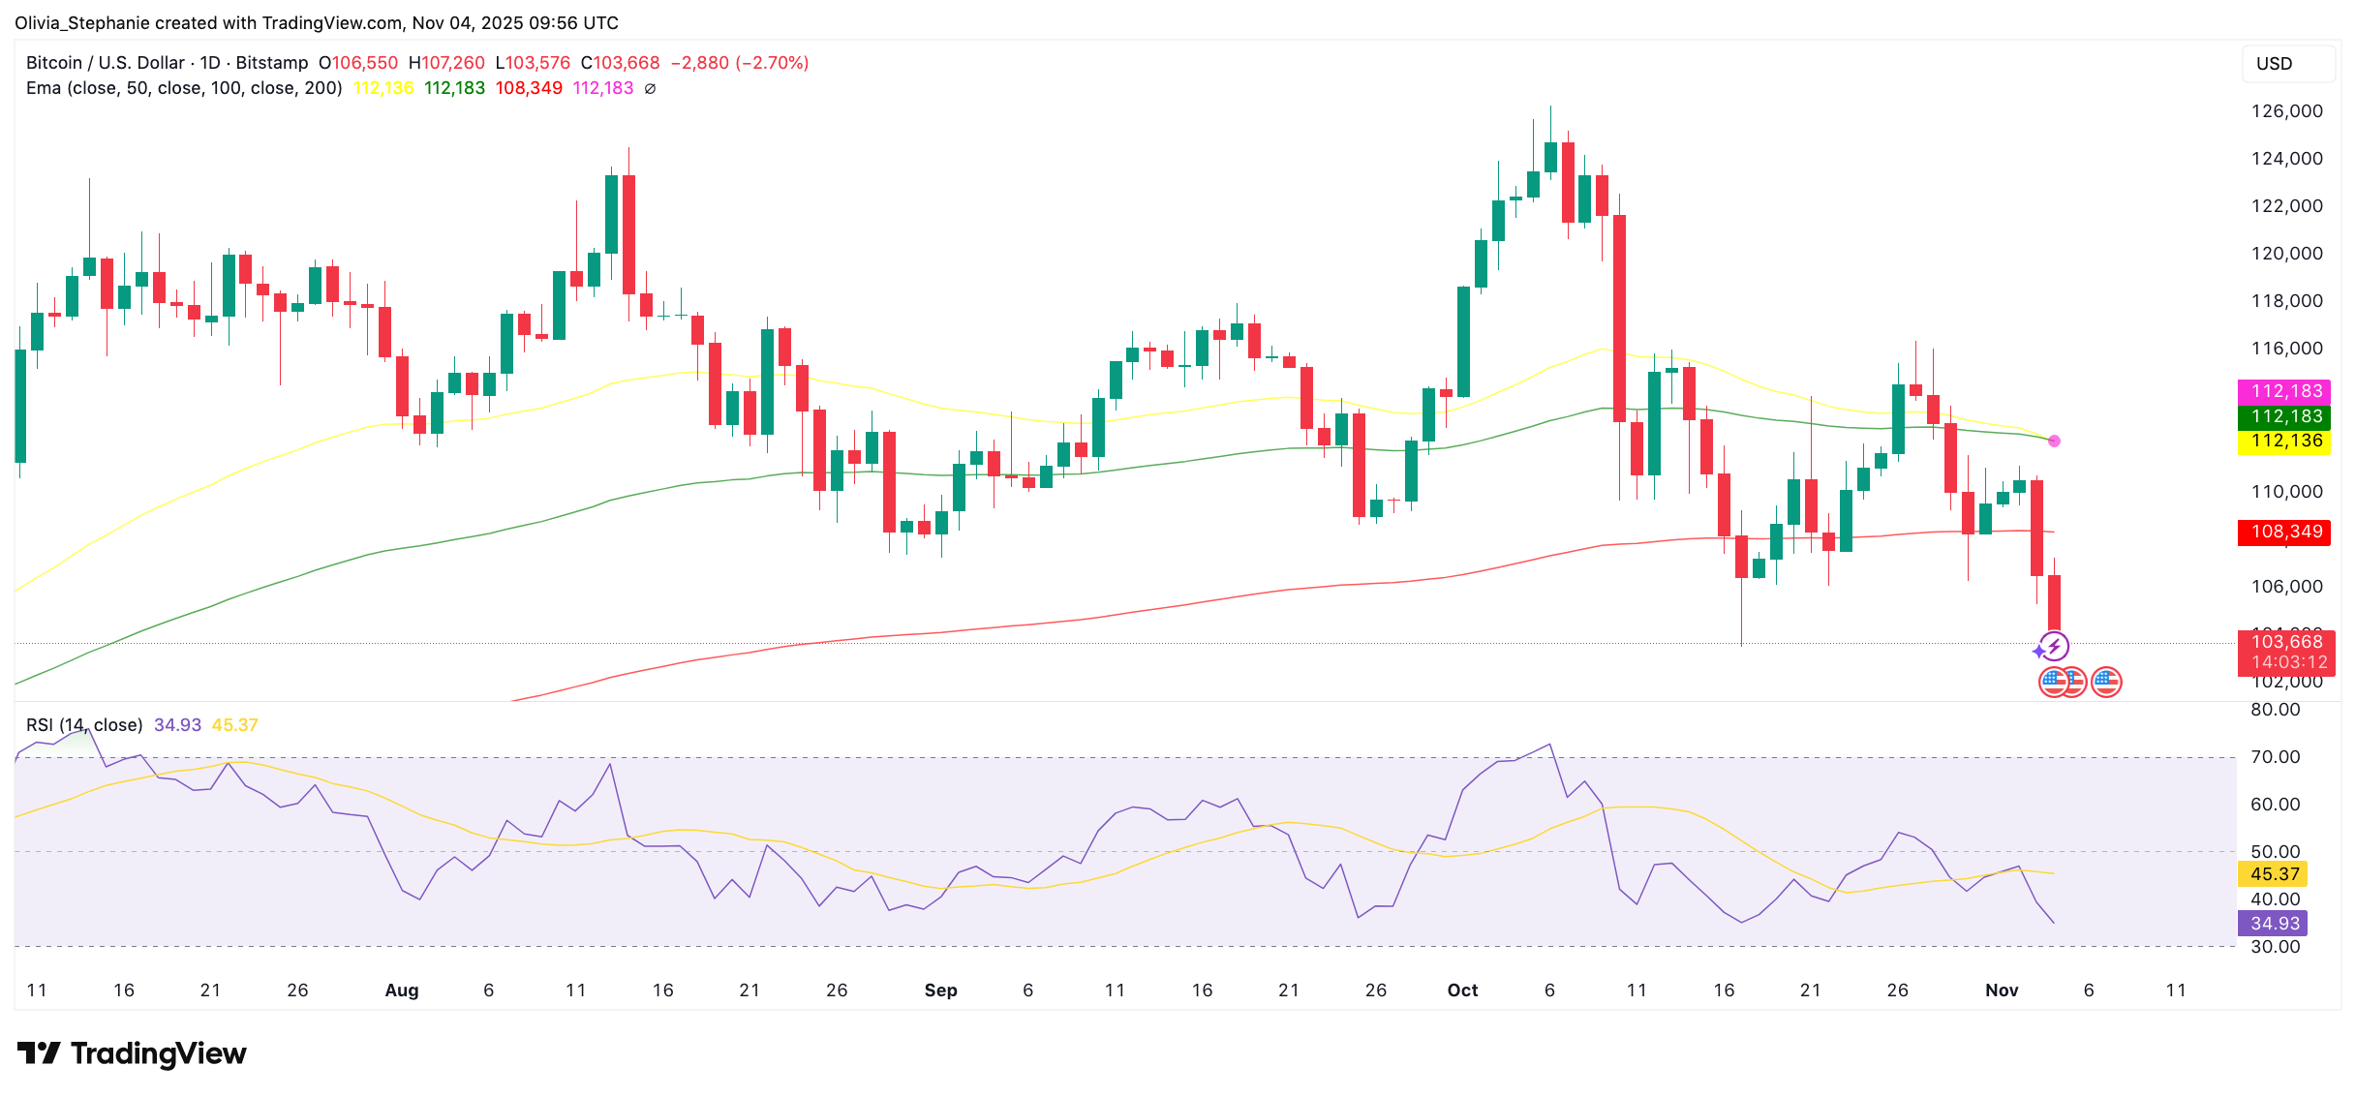Click the magenta 112,183 price label
Screen dimensions: 2356x1097
(2285, 391)
